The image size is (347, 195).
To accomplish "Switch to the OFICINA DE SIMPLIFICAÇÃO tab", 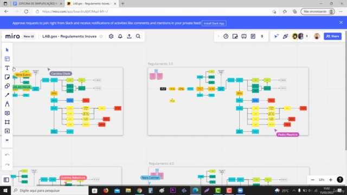I will point(37,4).
